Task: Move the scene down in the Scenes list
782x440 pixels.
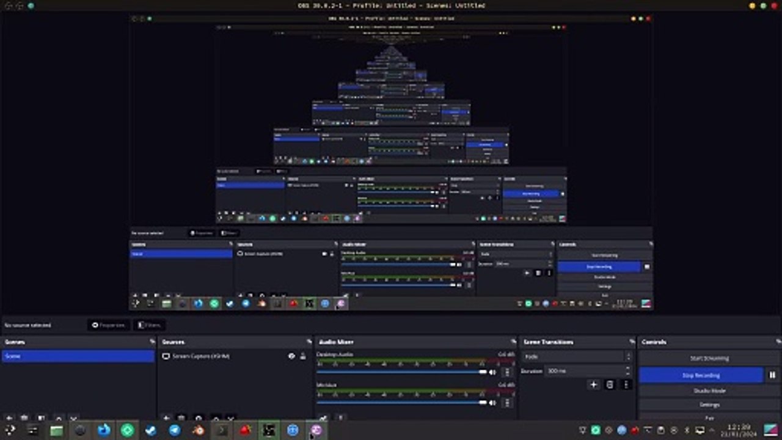Action: pyautogui.click(x=74, y=418)
